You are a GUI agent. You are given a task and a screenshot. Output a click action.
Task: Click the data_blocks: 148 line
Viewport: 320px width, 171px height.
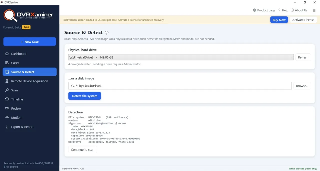coord(82,130)
